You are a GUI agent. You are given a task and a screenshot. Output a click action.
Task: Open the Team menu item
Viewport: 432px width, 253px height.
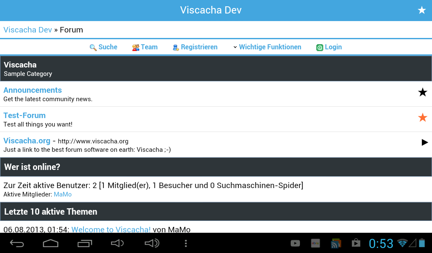pyautogui.click(x=149, y=47)
